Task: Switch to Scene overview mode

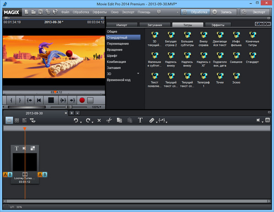Action: point(17,120)
